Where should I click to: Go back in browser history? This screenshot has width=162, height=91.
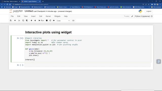tap(2, 5)
